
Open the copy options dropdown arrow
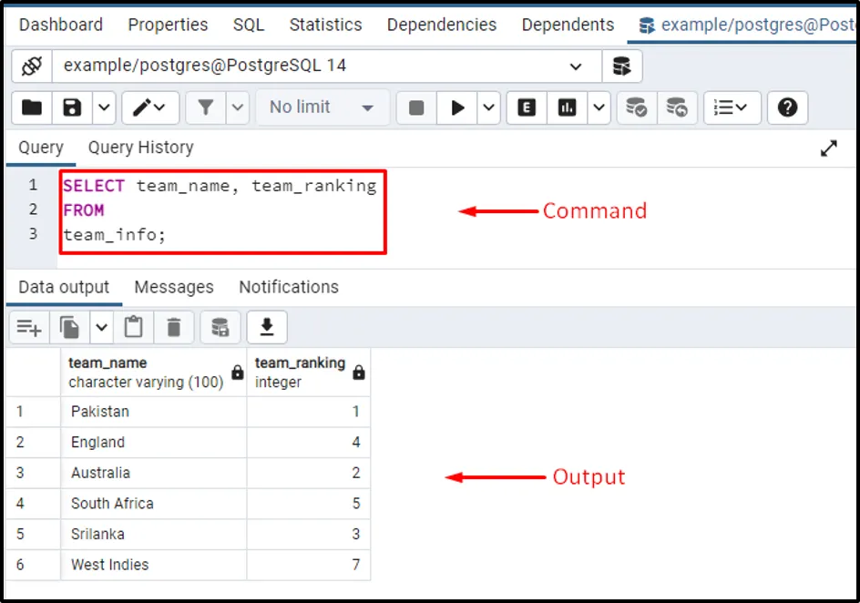tap(100, 327)
